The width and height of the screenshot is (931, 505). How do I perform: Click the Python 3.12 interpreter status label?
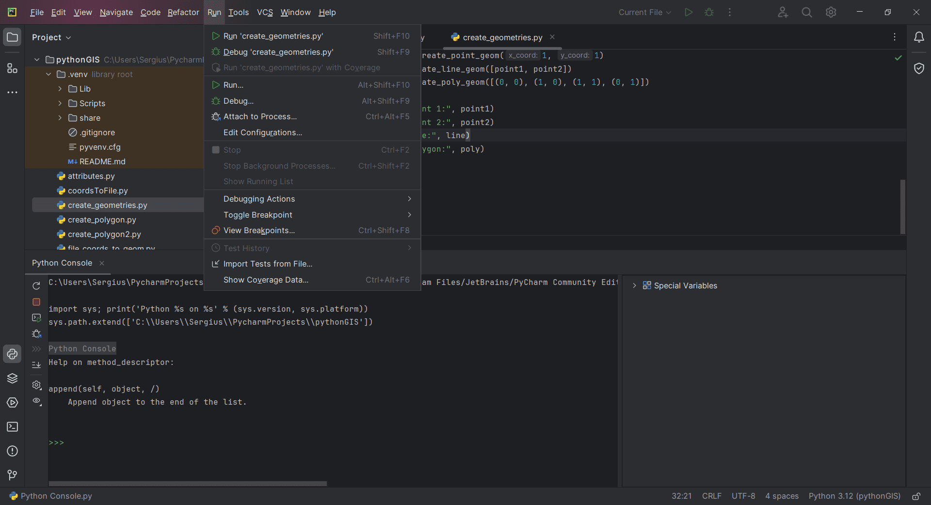854,496
